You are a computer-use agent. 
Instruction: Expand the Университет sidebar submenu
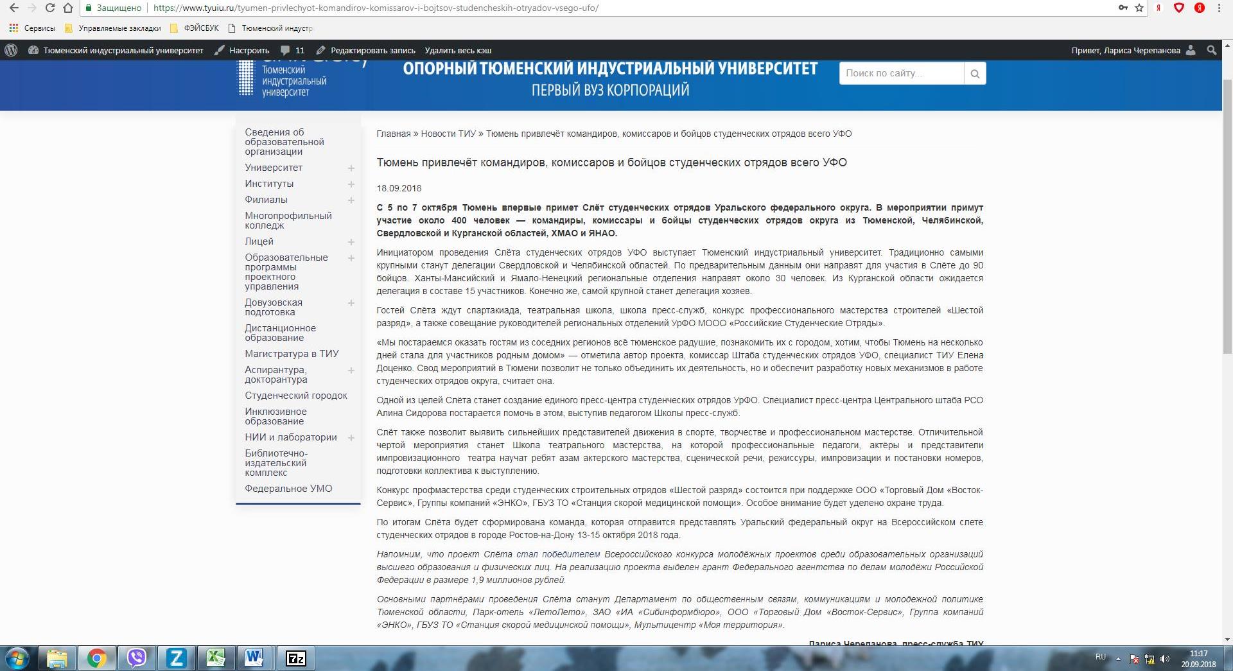pos(351,168)
